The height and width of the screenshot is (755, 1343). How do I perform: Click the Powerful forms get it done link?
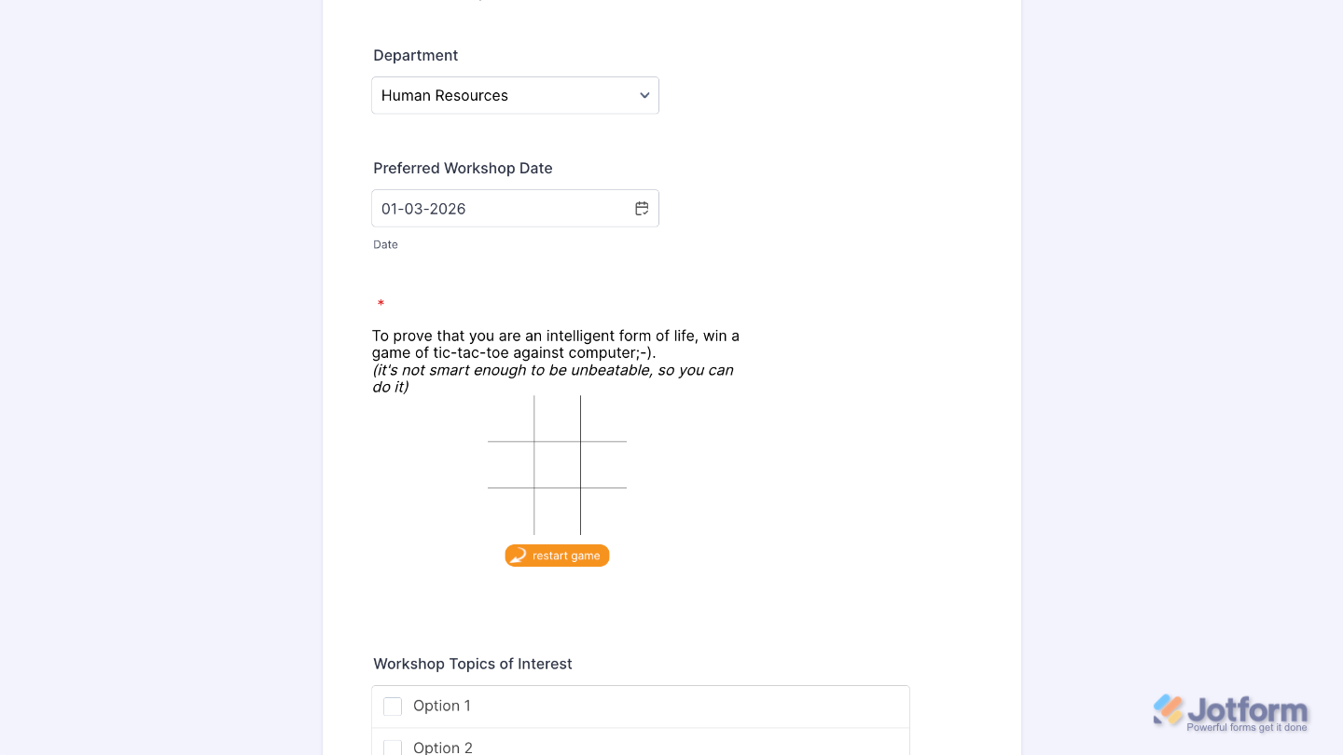tap(1247, 725)
